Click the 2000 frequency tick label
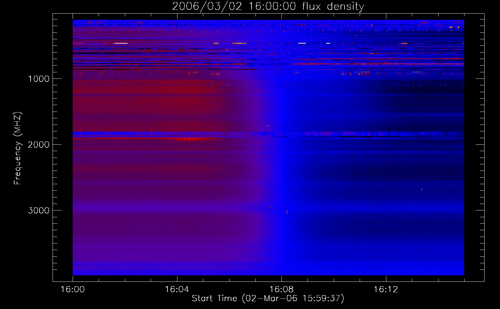Viewport: 500px width, 309px height. (x=39, y=145)
